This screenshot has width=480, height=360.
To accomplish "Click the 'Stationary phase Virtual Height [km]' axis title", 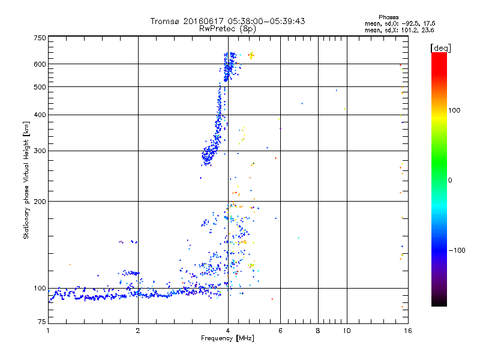I will 26,181.
